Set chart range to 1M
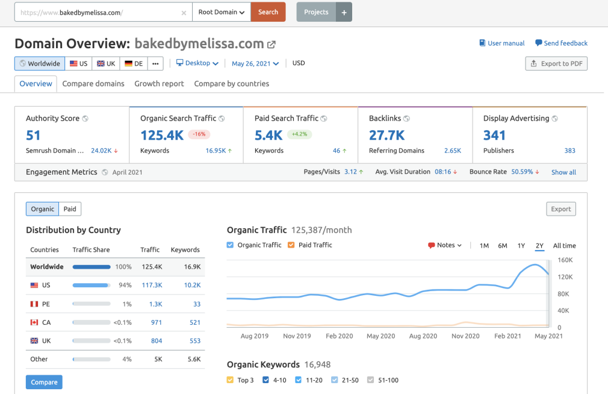Image resolution: width=608 pixels, height=394 pixels. click(x=484, y=246)
